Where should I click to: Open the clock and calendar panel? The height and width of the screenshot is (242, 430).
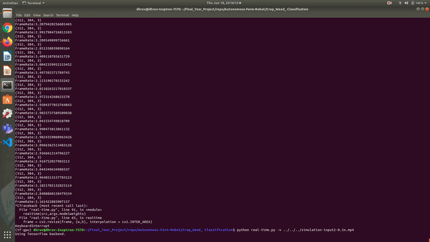click(224, 3)
